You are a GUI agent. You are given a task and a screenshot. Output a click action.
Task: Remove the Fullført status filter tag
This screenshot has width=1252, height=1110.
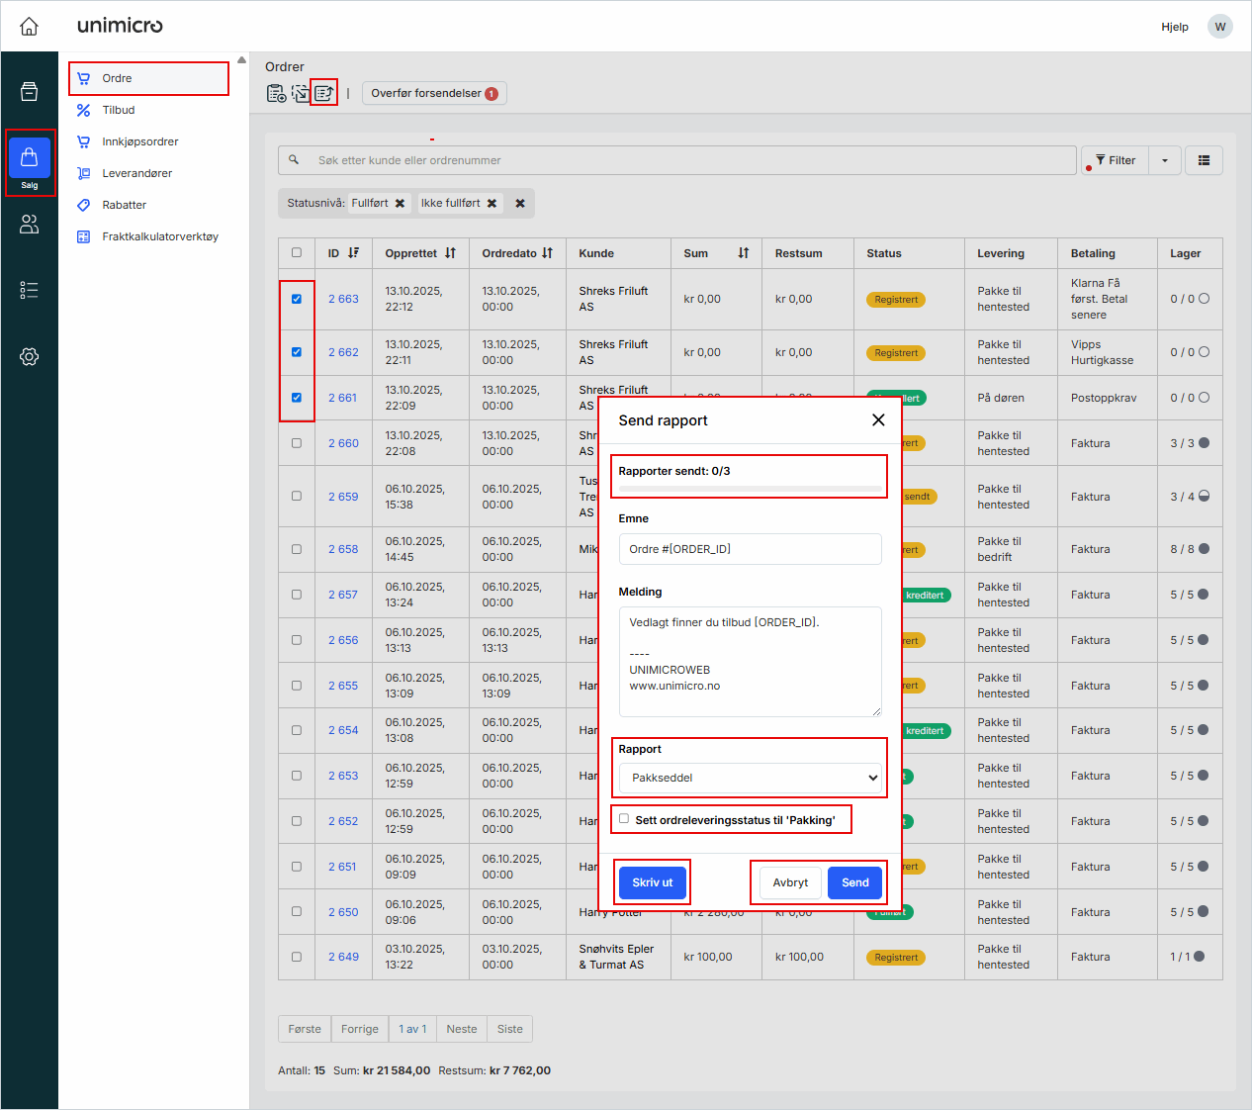coord(401,204)
